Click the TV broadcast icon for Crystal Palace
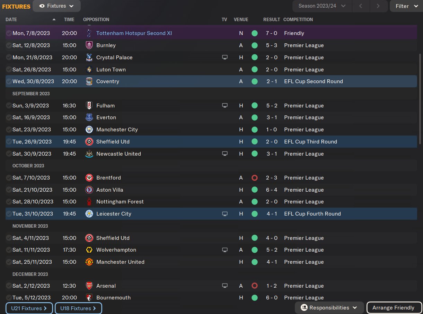 (225, 58)
